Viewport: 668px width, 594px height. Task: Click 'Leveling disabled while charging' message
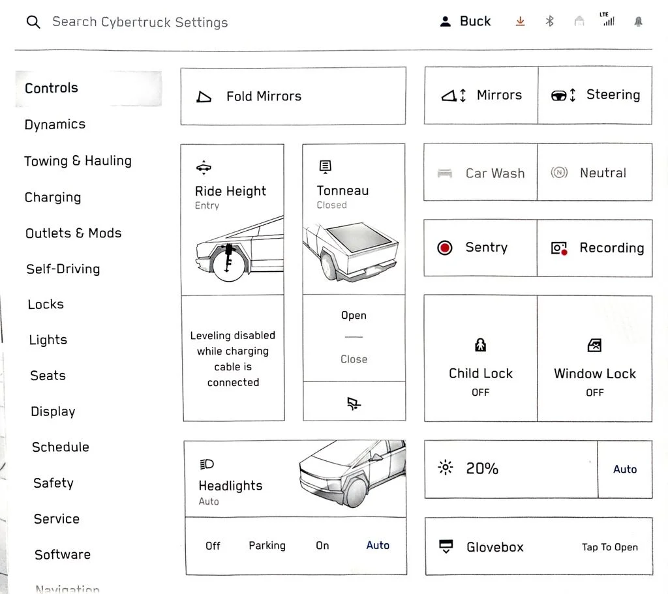point(233,359)
